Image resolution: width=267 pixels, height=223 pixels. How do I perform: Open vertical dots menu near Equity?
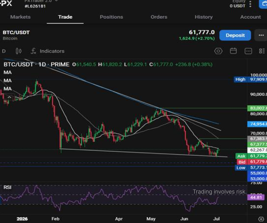coord(250,4)
